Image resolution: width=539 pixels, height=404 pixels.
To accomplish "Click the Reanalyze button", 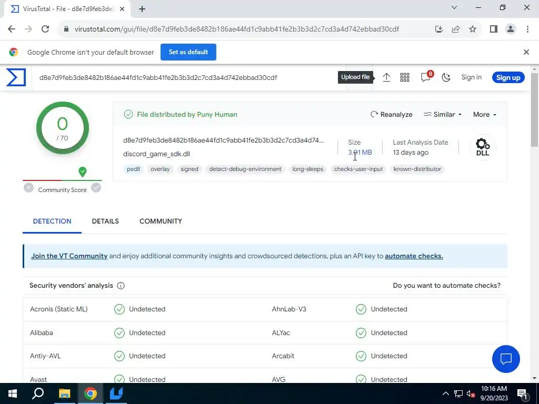I will click(x=391, y=114).
